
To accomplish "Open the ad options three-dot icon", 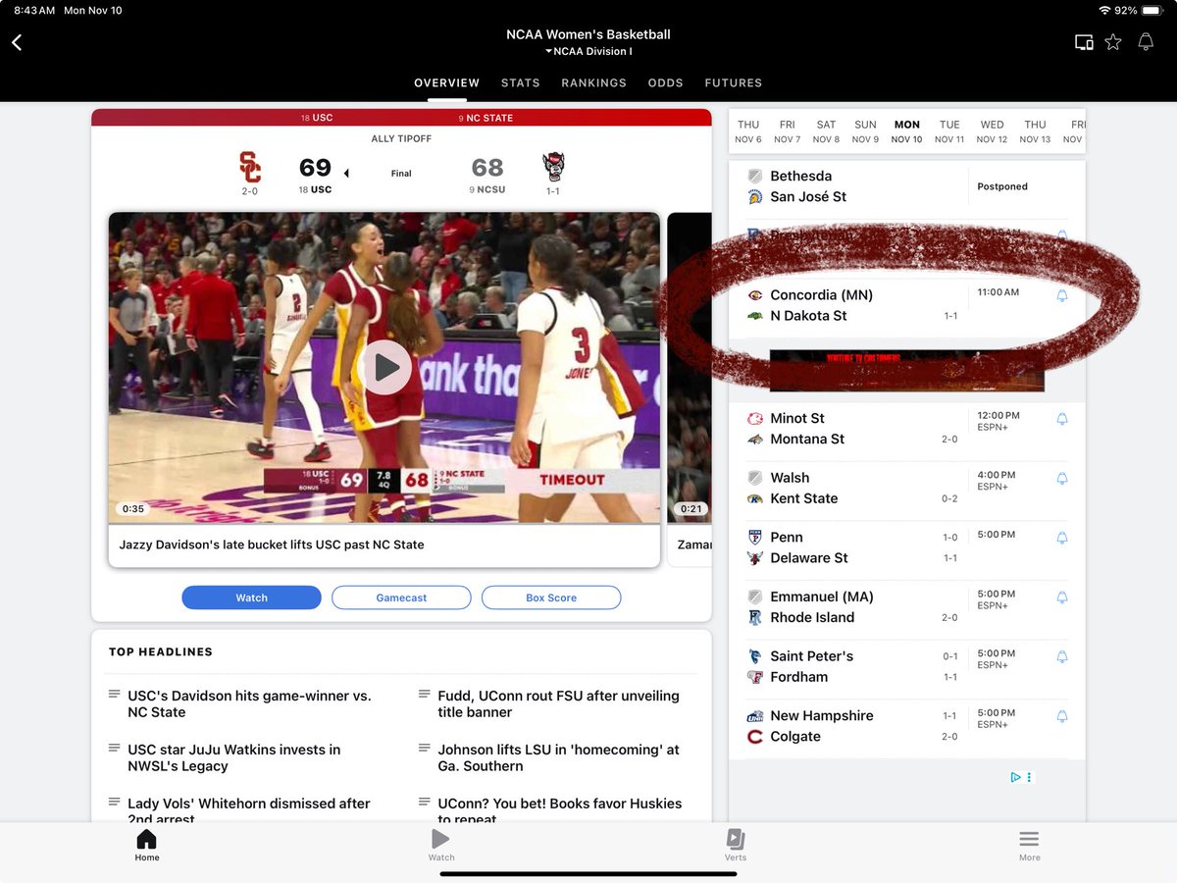I will [x=1029, y=777].
